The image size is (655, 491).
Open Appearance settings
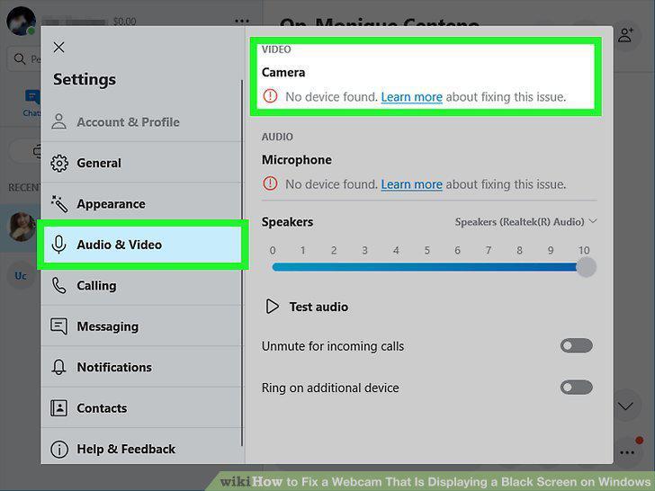(142, 204)
